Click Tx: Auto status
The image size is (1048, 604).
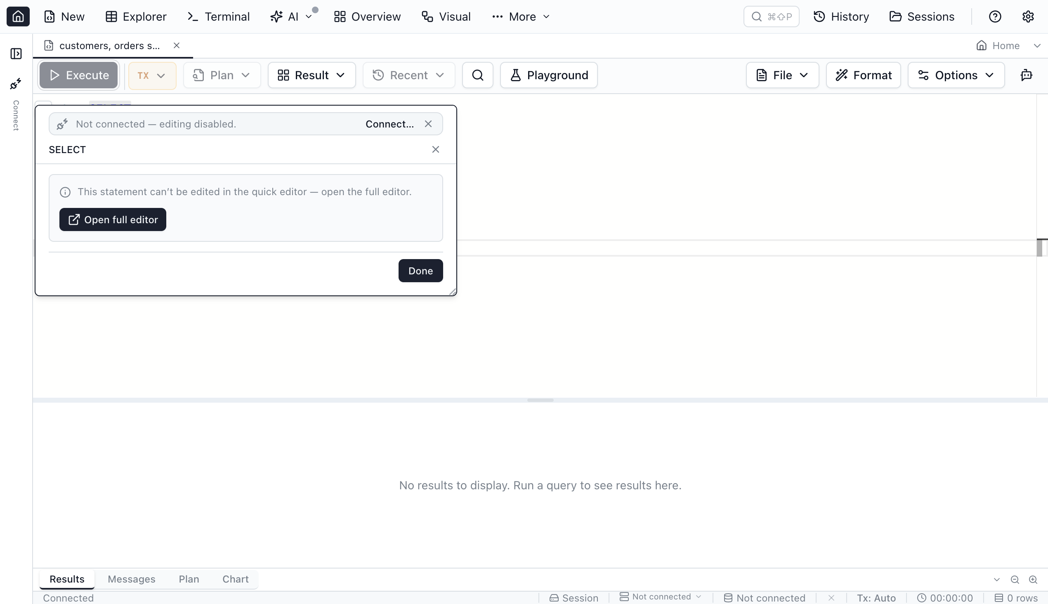click(876, 598)
